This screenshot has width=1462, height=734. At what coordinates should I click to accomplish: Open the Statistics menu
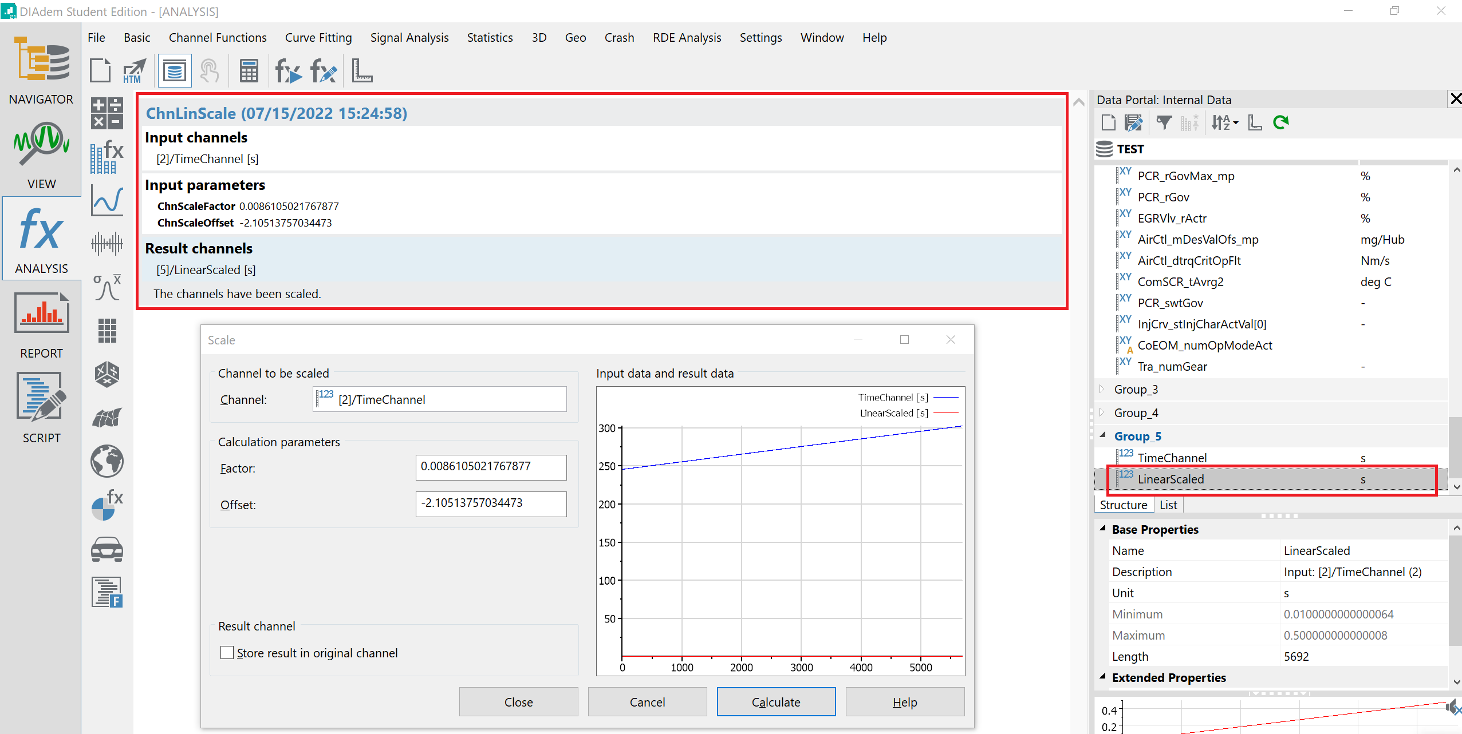pos(490,38)
